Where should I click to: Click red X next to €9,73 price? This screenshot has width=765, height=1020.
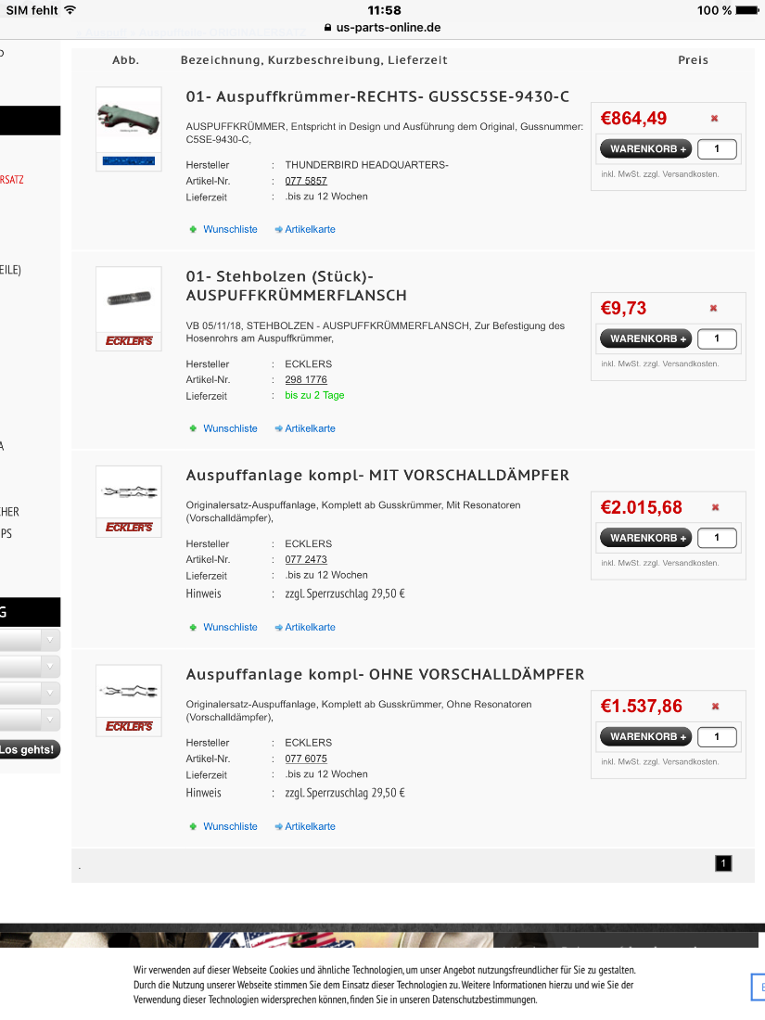click(714, 309)
